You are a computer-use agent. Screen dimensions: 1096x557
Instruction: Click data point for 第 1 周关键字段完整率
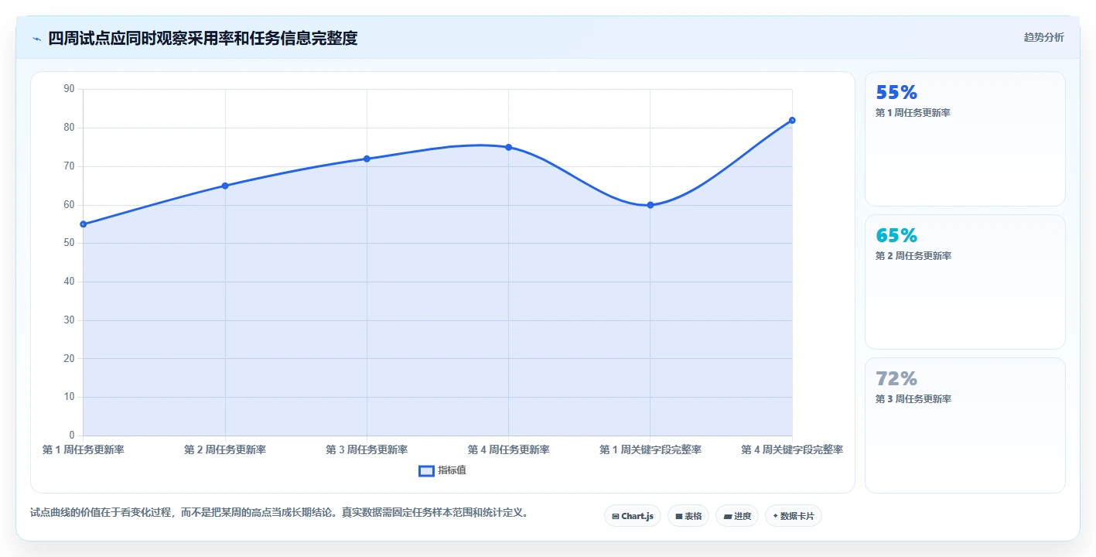click(x=650, y=205)
